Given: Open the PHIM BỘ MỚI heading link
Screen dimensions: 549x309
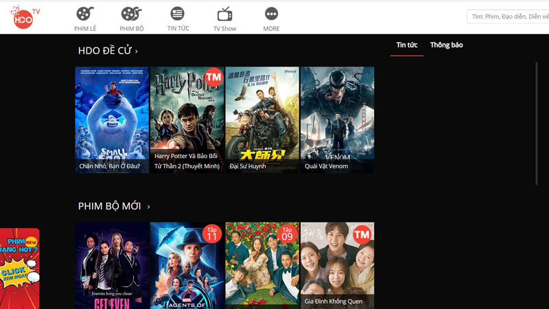Looking at the screenshot, I should (x=110, y=206).
